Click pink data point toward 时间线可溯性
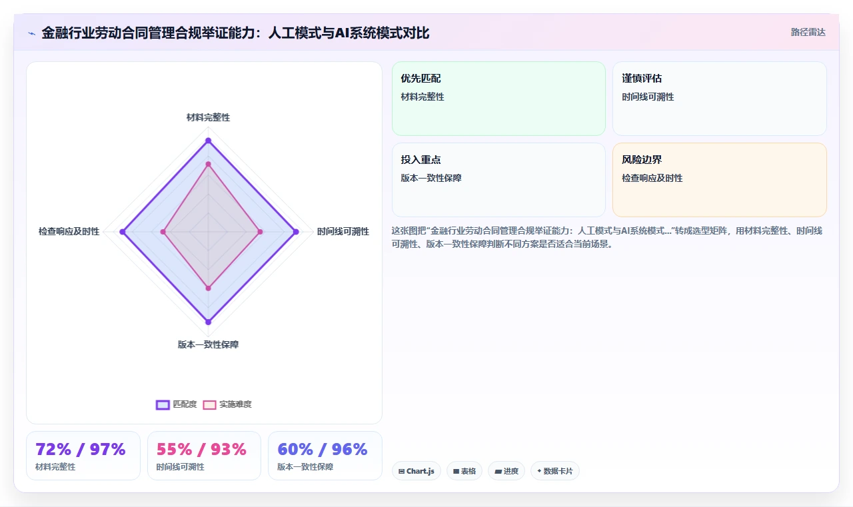Image resolution: width=853 pixels, height=507 pixels. tap(260, 232)
